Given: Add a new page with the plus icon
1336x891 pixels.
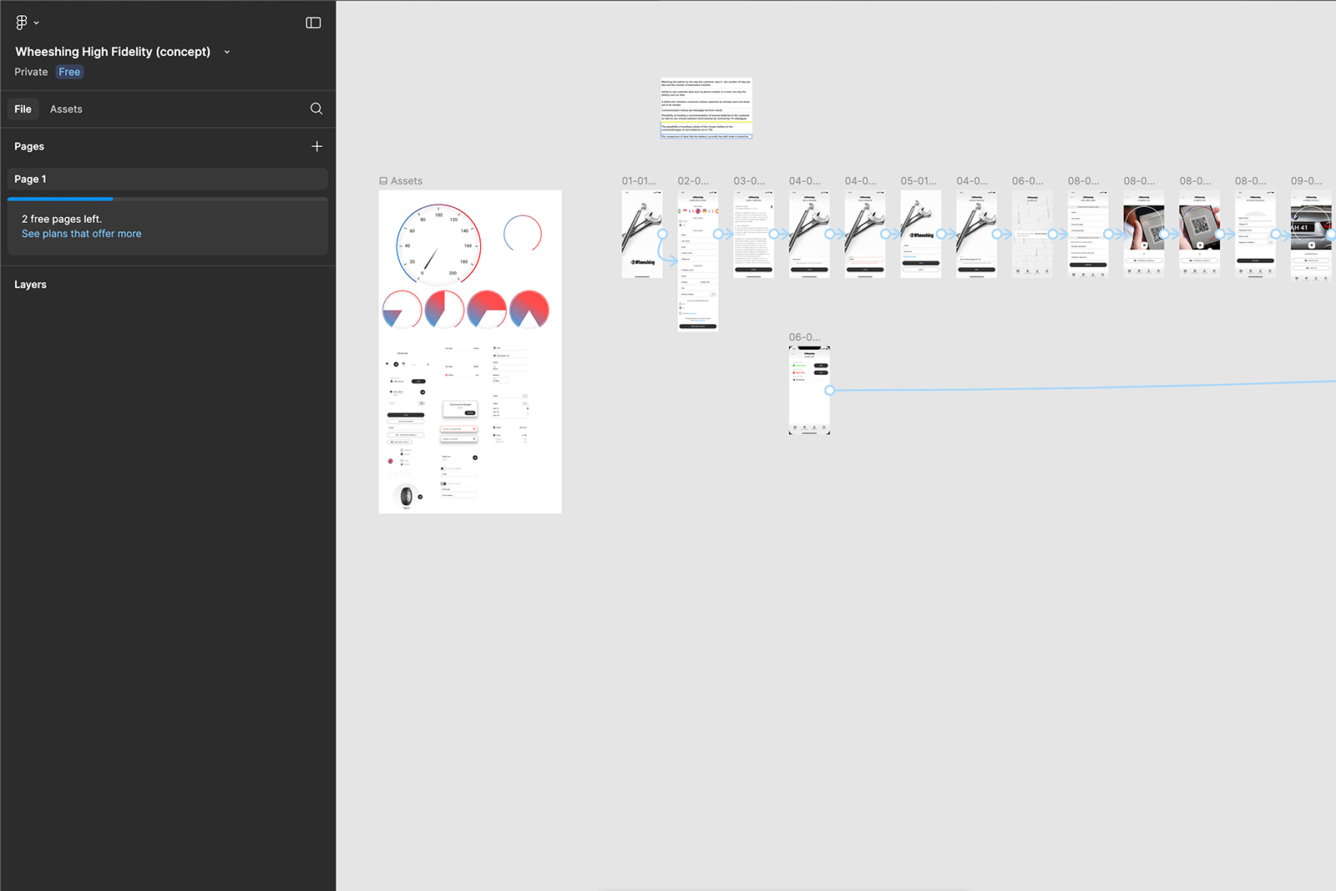Looking at the screenshot, I should (316, 146).
